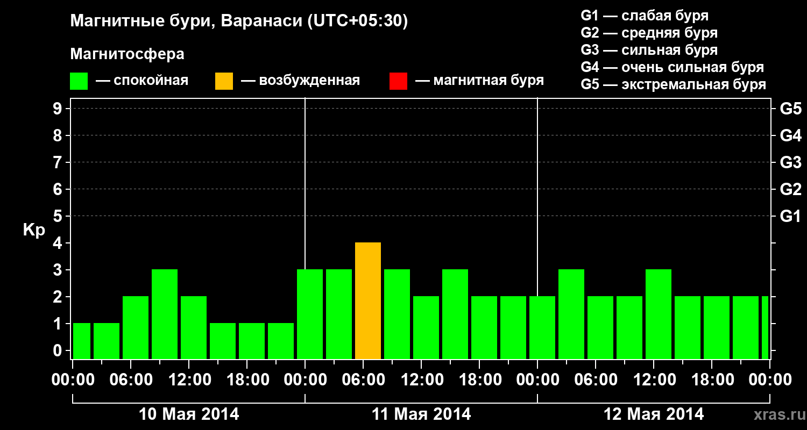Click the 'G5 — экстремальная буря' legend line

[x=674, y=84]
